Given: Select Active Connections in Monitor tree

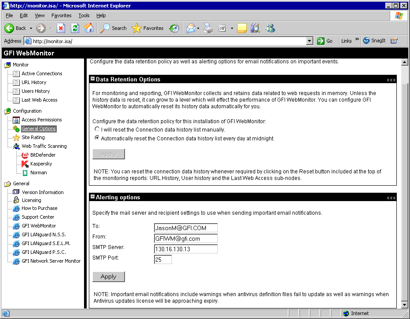Looking at the screenshot, I should 42,73.
